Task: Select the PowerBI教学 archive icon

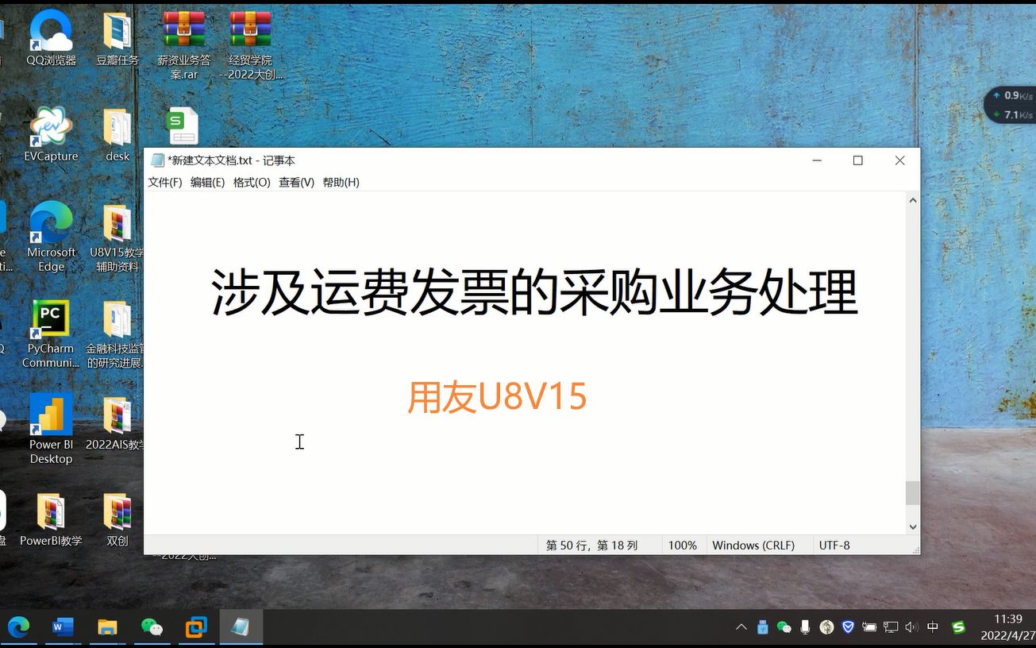Action: coord(51,519)
